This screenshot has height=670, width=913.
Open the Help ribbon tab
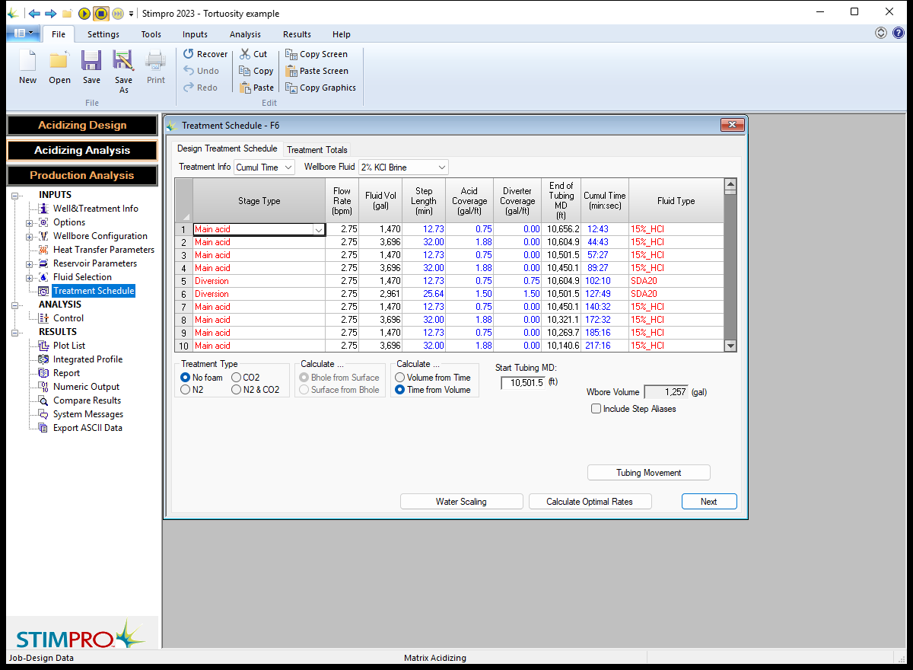coord(342,34)
